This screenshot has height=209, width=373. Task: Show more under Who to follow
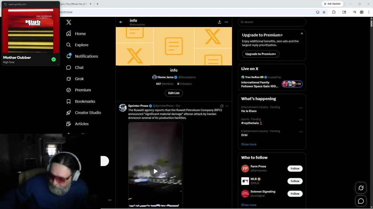(x=249, y=205)
